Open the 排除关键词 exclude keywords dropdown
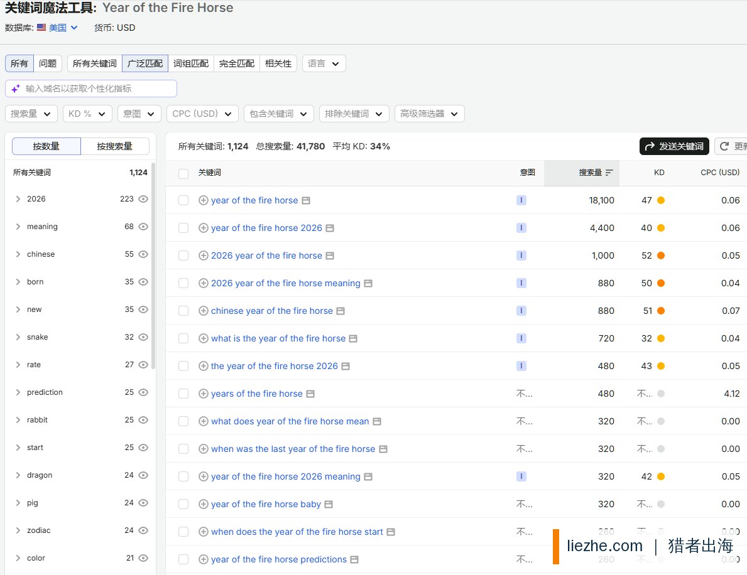 point(354,114)
